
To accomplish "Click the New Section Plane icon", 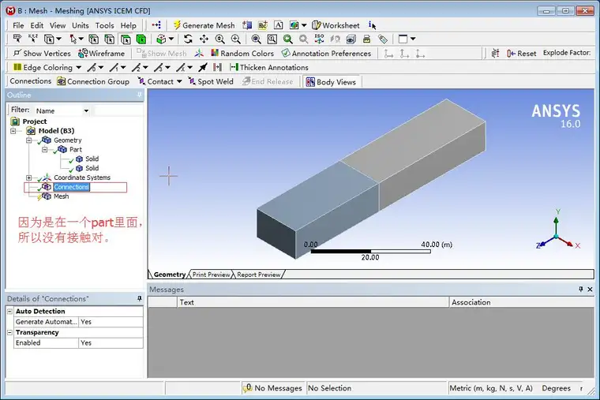I will [x=247, y=25].
